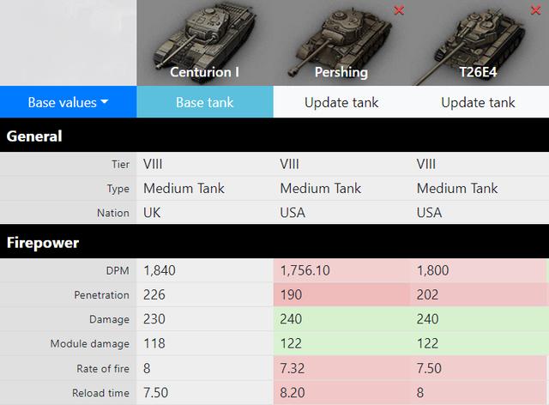The height and width of the screenshot is (405, 549).
Task: Select the T26E4 tank thumbnail
Action: coord(480,43)
